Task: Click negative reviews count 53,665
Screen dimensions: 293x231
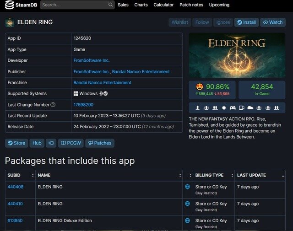Action: (222, 94)
